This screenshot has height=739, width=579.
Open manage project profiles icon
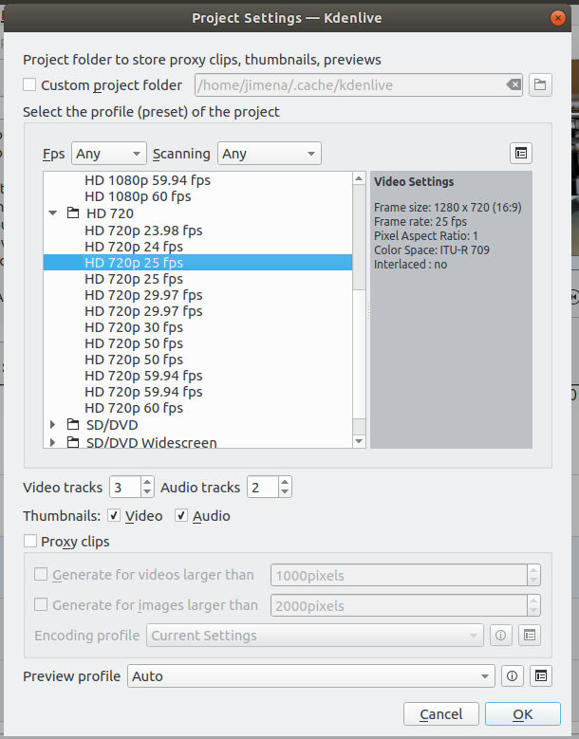[x=521, y=153]
